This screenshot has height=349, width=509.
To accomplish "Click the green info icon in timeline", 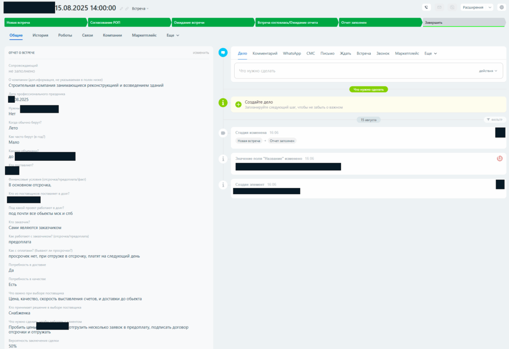I will click(x=224, y=103).
